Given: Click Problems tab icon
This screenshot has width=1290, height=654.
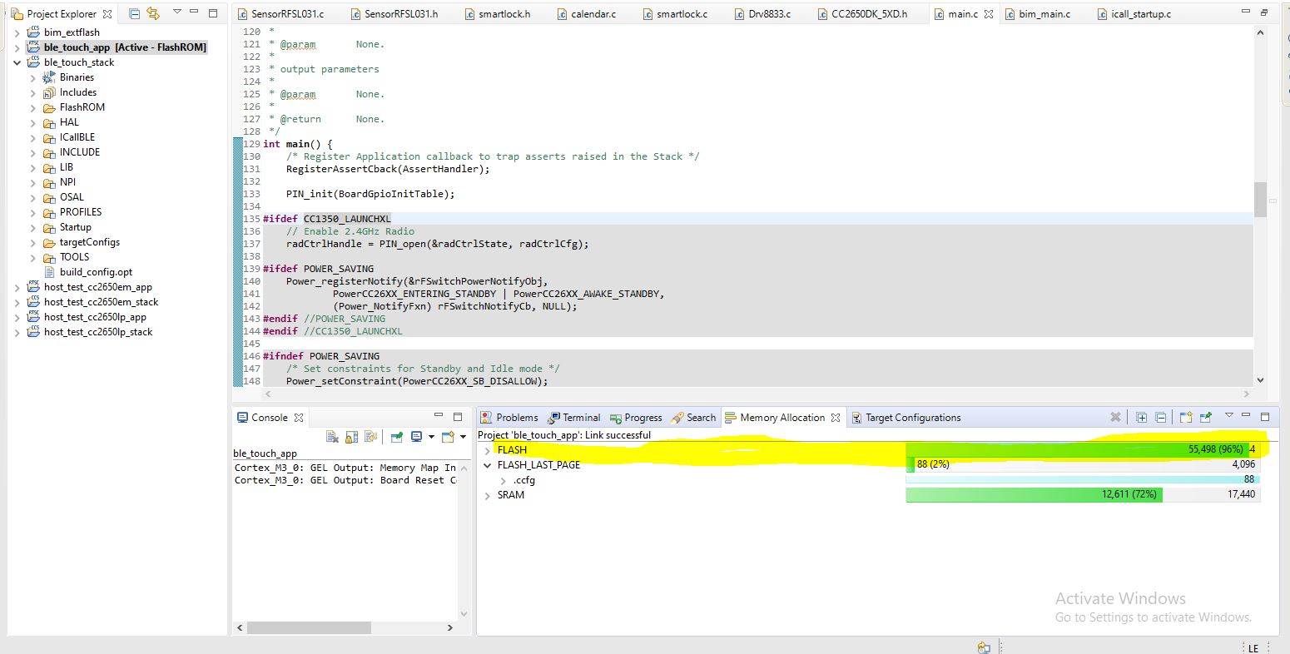Looking at the screenshot, I should [487, 418].
